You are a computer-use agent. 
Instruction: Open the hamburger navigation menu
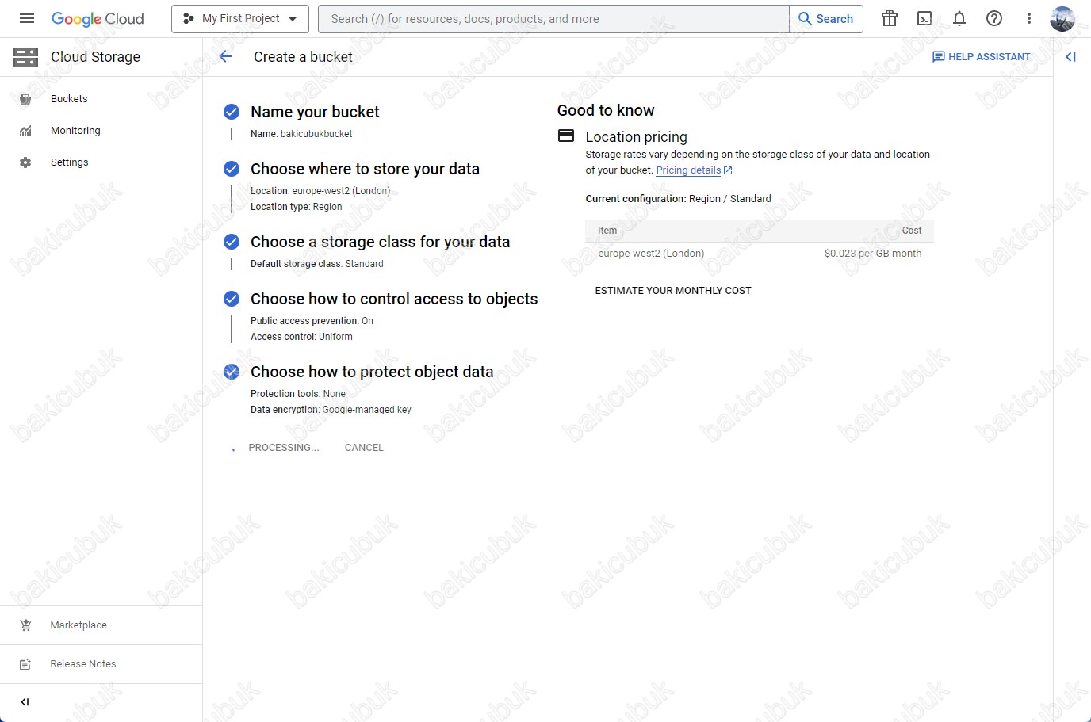tap(26, 18)
